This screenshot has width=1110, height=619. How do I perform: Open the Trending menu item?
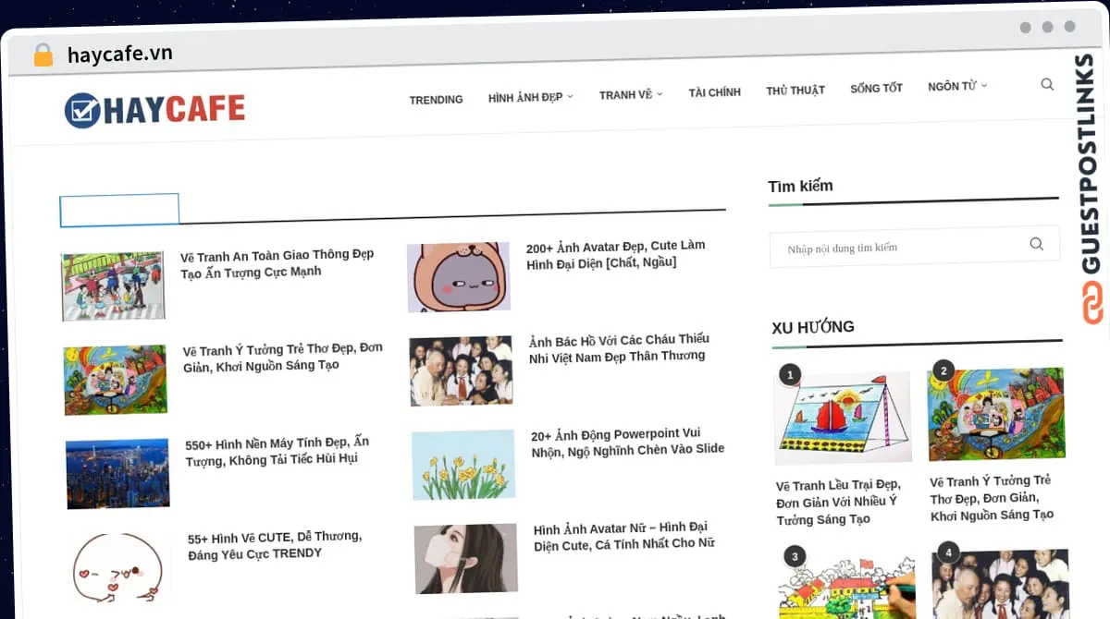pyautogui.click(x=436, y=100)
